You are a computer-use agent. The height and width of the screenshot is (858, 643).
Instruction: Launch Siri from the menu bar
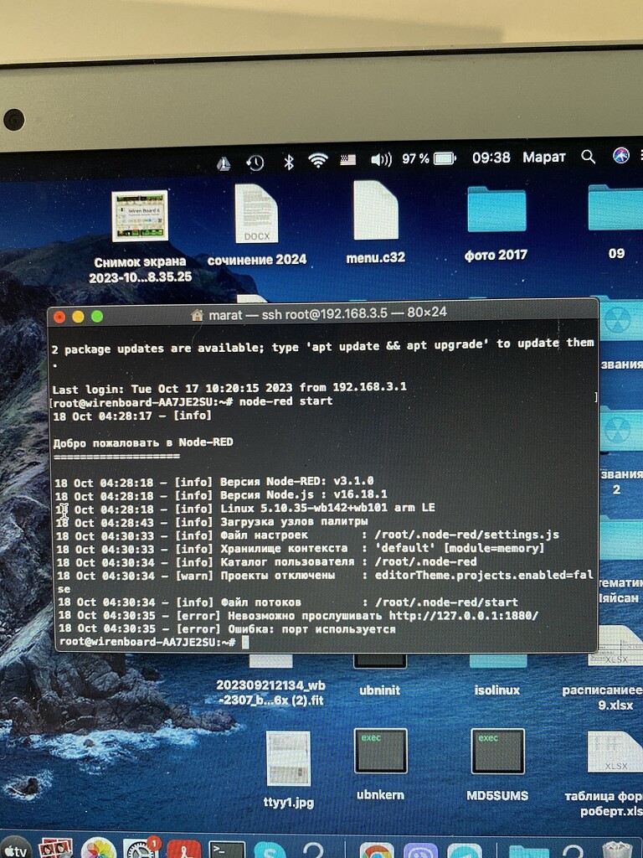click(620, 155)
